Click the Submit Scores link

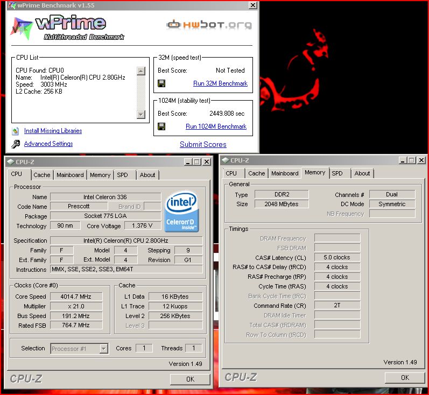203,144
